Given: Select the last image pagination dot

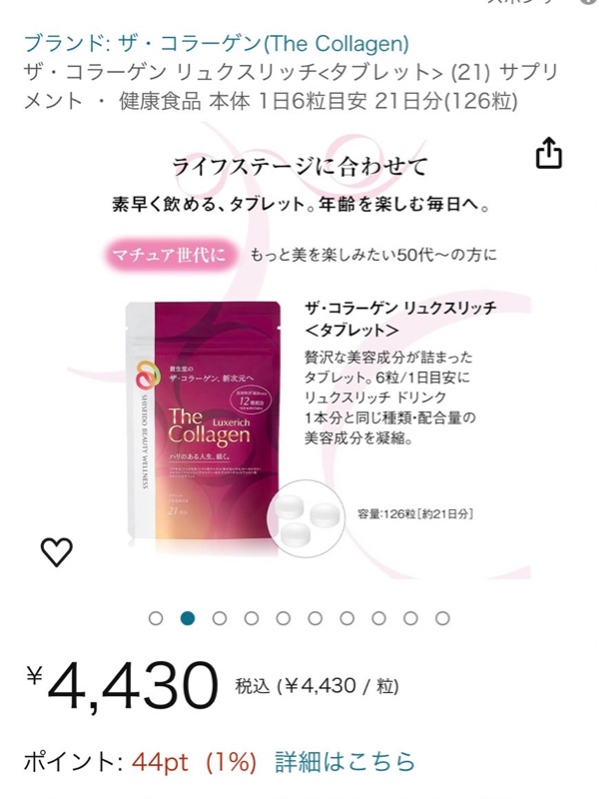Looking at the screenshot, I should (442, 618).
